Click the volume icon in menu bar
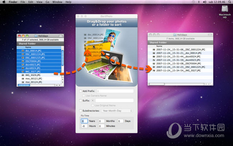The width and height of the screenshot is (233, 146). tap(205, 2)
